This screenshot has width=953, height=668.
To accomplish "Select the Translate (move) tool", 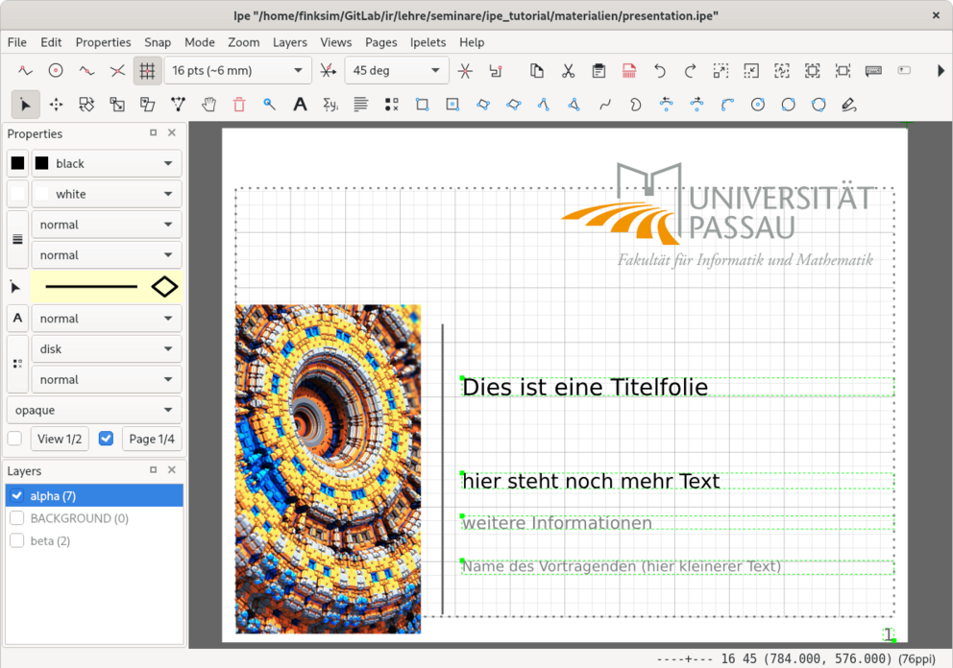I will [x=56, y=104].
